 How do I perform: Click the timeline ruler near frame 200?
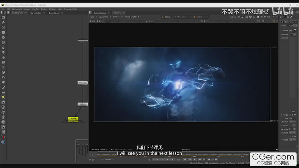[x=194, y=156]
